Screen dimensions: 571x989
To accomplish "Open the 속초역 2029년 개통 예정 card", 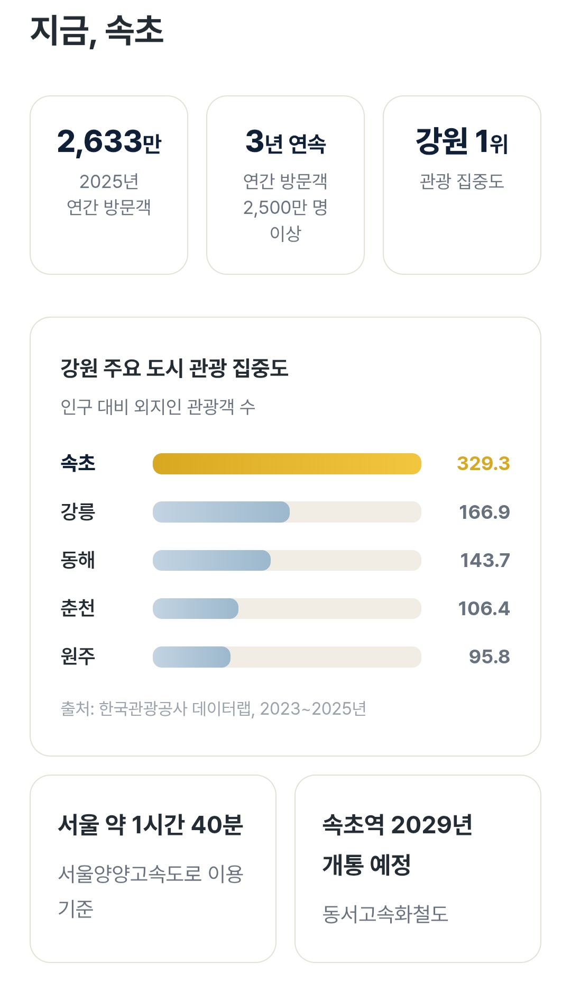I will [418, 869].
